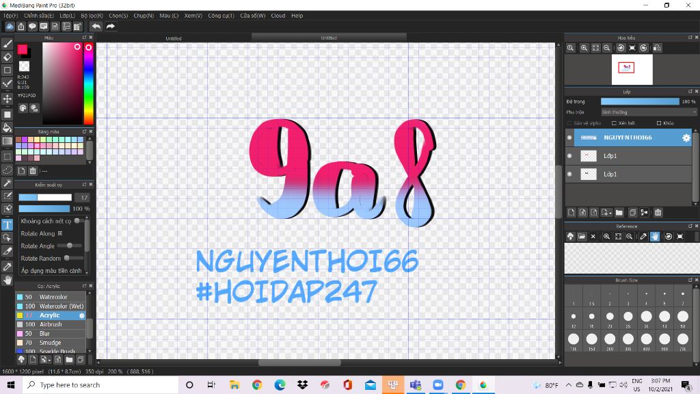Open settings gear of NGUYENTHOI66 layer

pos(686,138)
